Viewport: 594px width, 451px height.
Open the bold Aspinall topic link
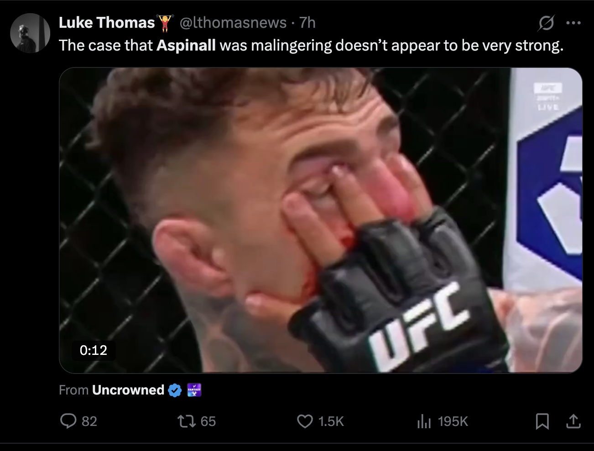point(186,45)
